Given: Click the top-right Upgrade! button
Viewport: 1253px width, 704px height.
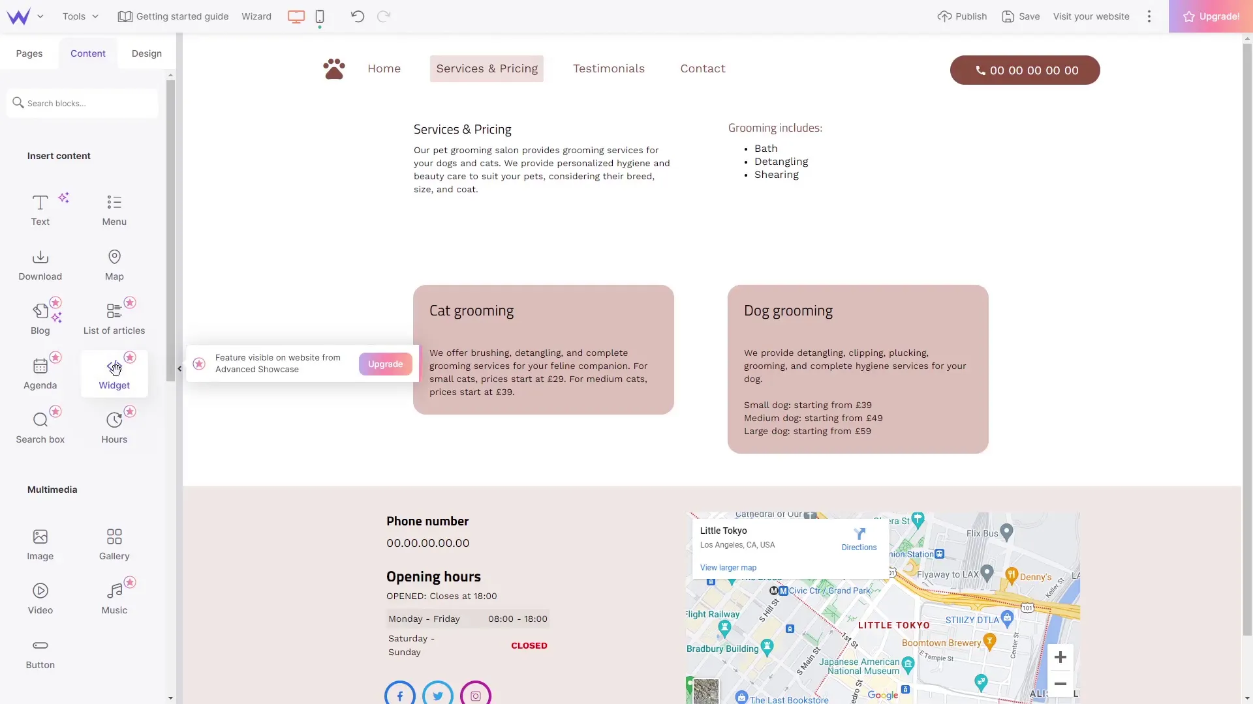Looking at the screenshot, I should 1211,16.
